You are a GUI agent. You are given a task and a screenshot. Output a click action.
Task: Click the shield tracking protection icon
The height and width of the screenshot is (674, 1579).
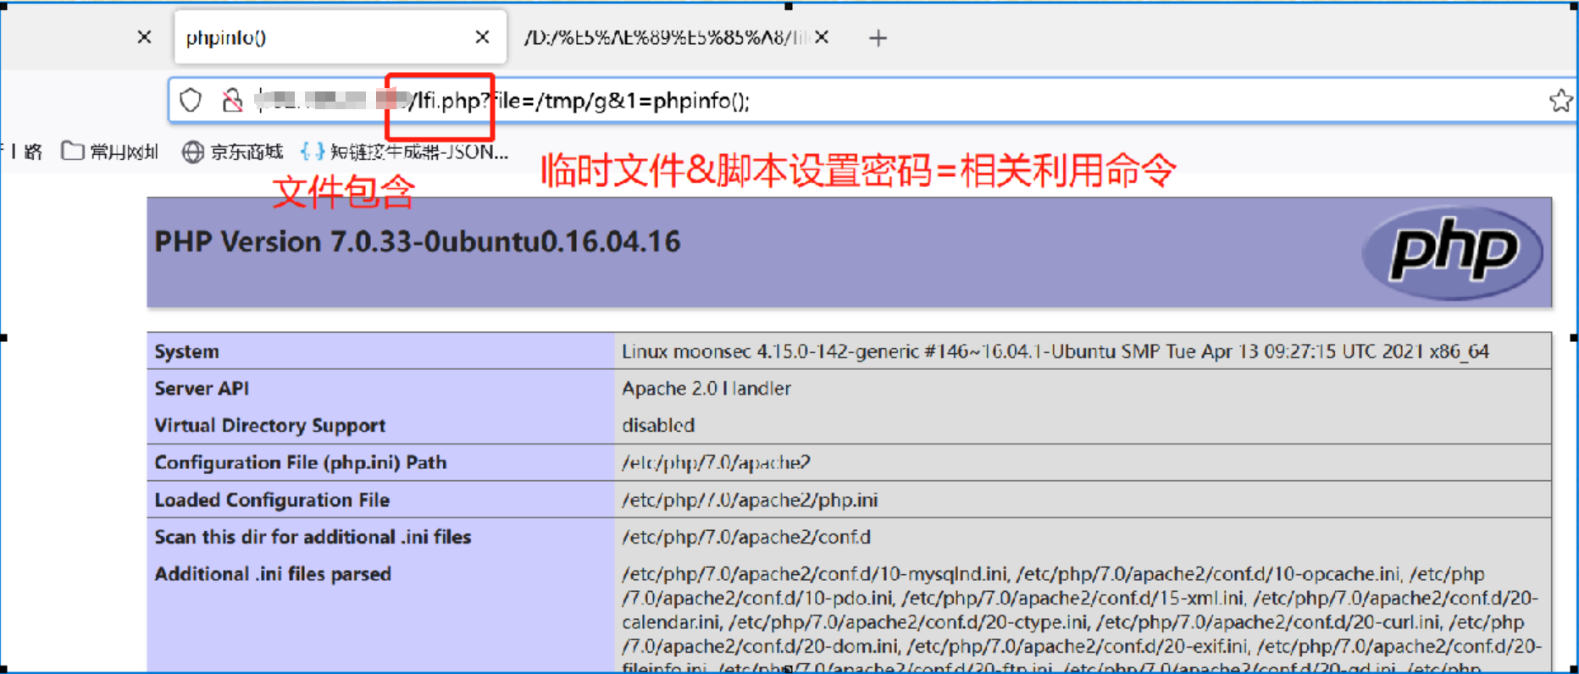[x=191, y=100]
